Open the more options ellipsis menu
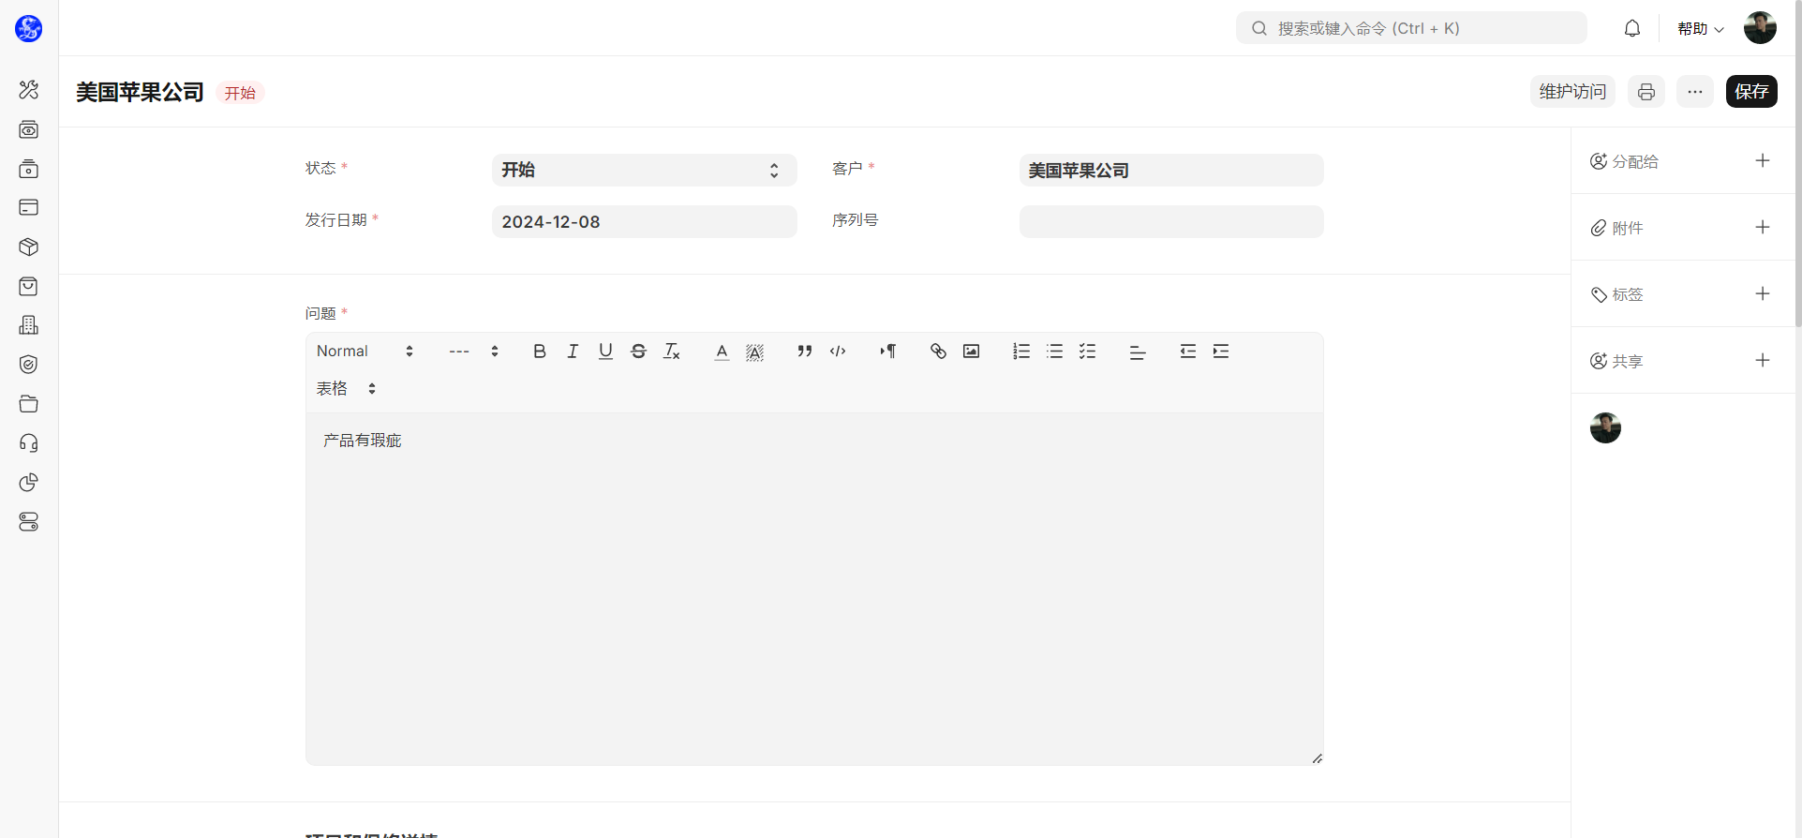This screenshot has height=838, width=1802. 1695,91
